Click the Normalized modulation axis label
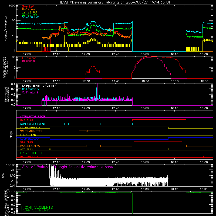This screenshot has height=216, width=216. tap(7, 94)
